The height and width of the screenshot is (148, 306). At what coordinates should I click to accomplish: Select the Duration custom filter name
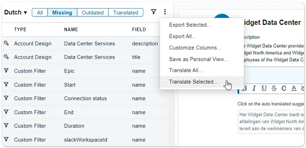point(74,126)
